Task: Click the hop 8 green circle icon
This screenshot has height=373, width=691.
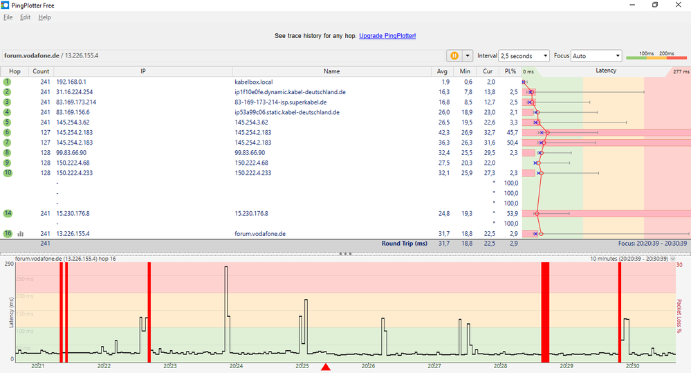Action: pos(7,153)
